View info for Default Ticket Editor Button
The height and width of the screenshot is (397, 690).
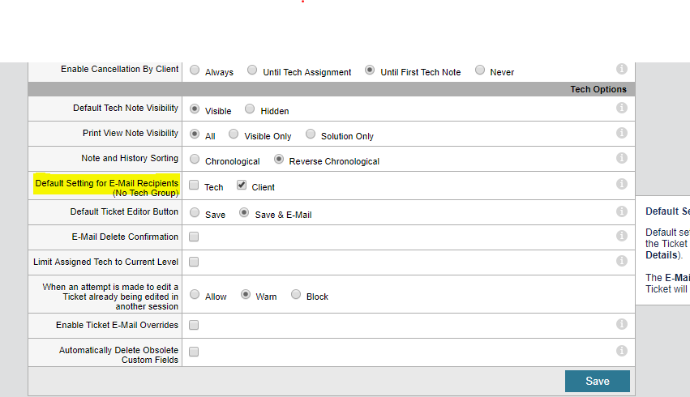pyautogui.click(x=621, y=211)
